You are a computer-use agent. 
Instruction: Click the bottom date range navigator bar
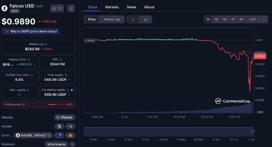[x=169, y=132]
